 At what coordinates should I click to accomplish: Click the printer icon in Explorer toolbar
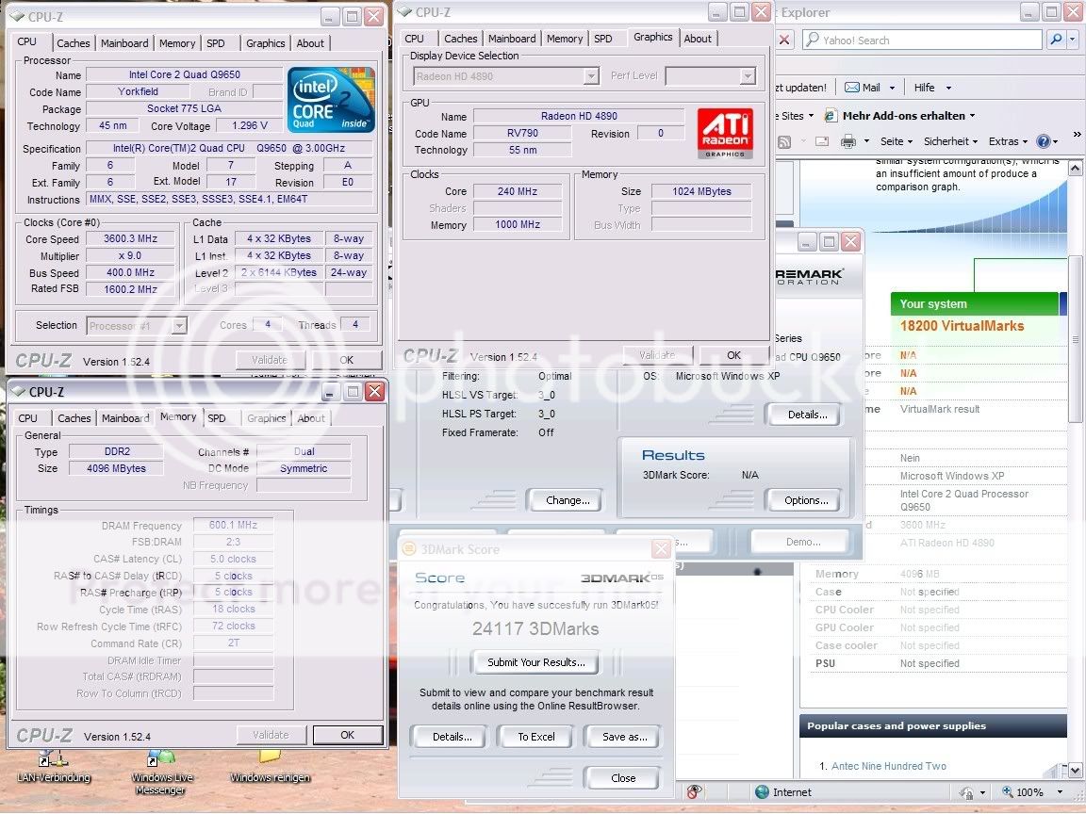pos(847,141)
